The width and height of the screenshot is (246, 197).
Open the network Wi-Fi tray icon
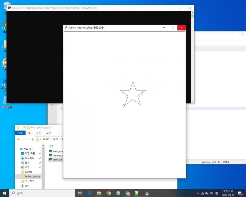[x=203, y=193]
